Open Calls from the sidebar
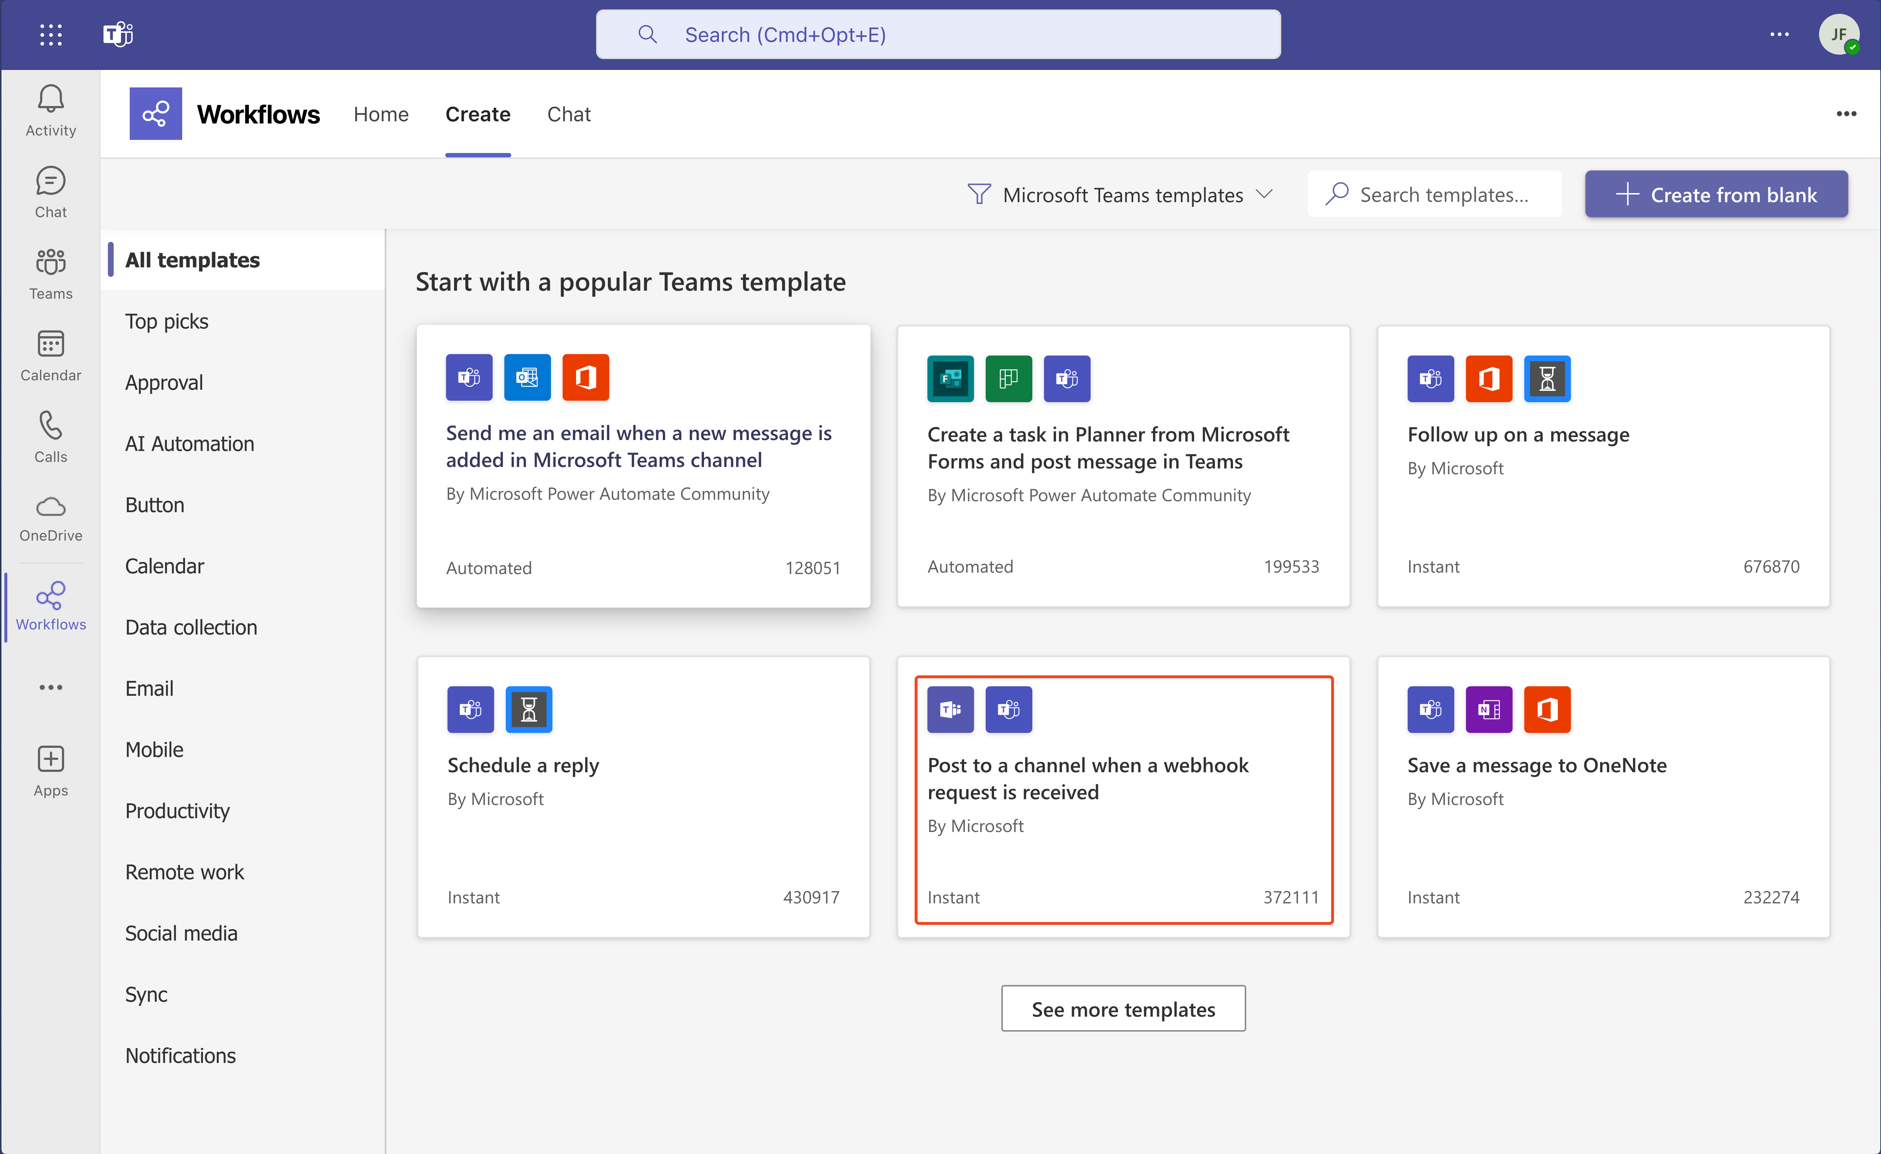 click(x=50, y=436)
